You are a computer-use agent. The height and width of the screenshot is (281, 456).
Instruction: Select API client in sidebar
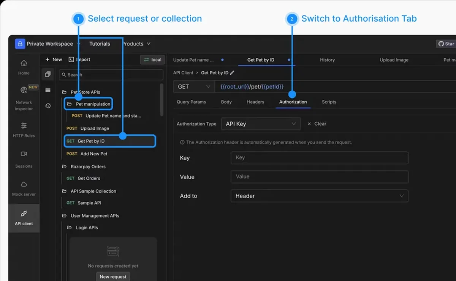[x=24, y=218]
